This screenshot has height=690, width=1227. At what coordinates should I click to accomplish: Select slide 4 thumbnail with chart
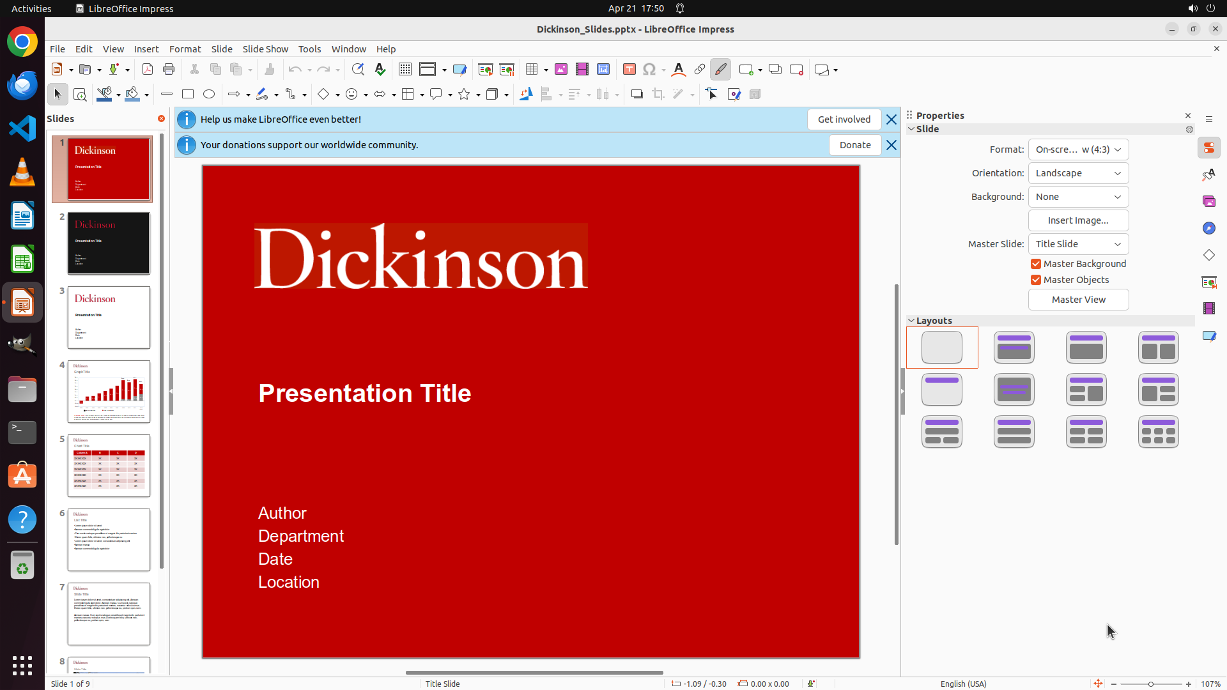[109, 392]
